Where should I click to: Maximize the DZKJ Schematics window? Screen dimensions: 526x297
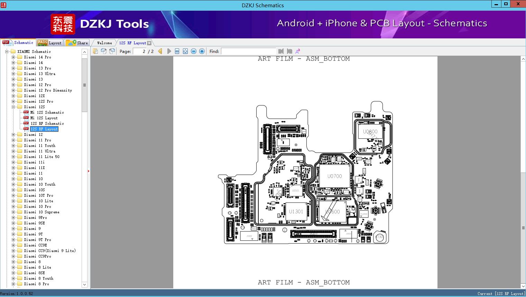(x=506, y=4)
